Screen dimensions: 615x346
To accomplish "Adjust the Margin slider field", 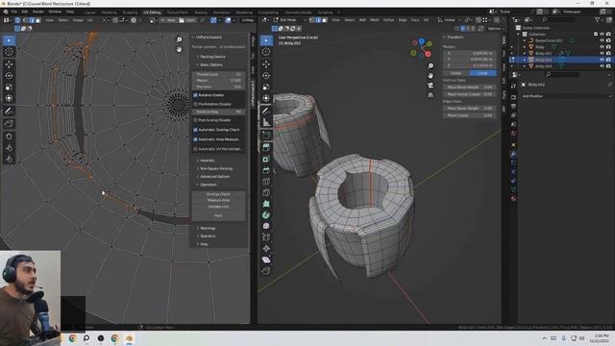I will pyautogui.click(x=218, y=80).
